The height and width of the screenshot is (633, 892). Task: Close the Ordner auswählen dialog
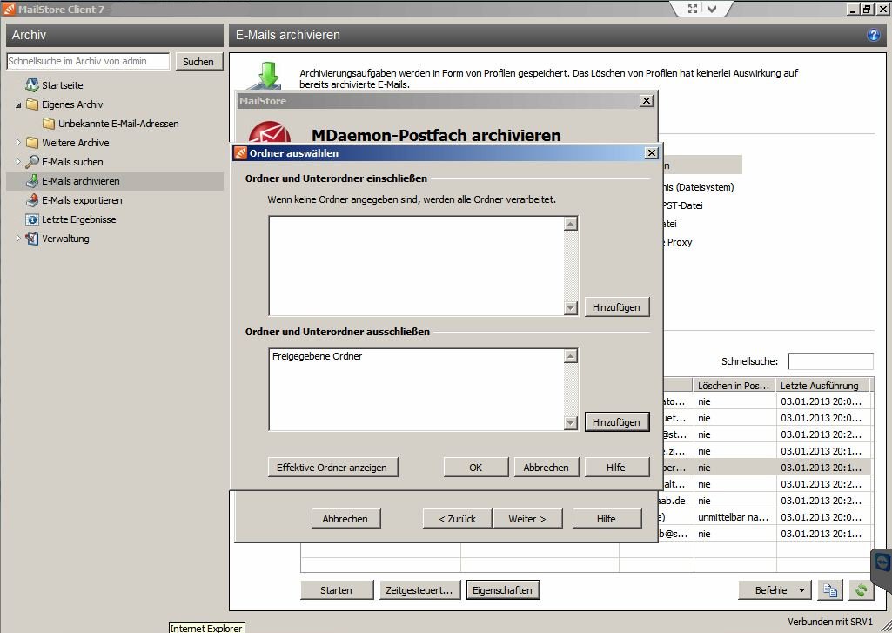[x=650, y=153]
